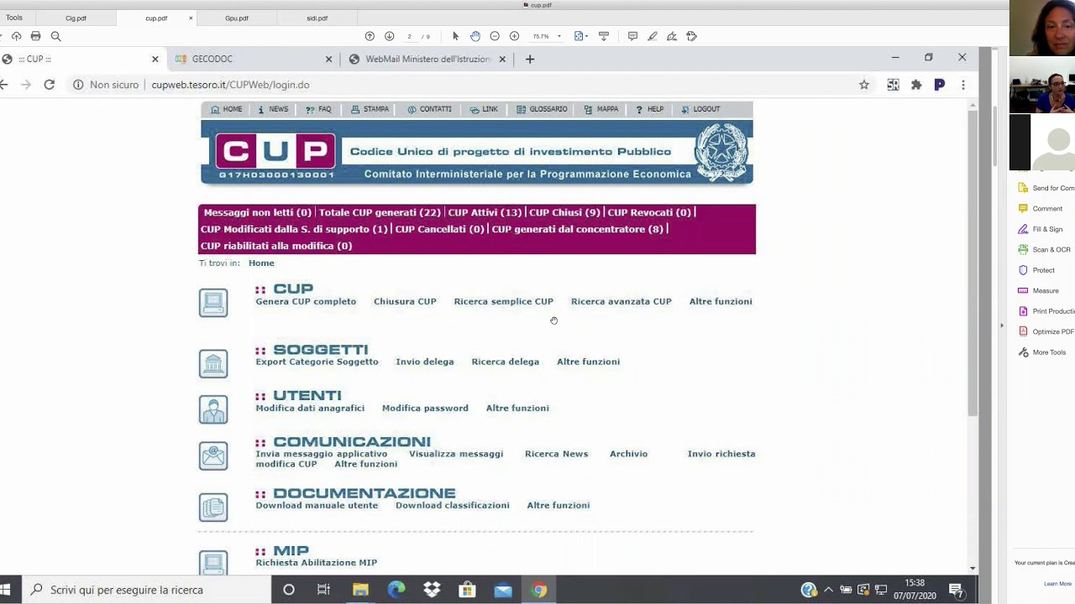Go to previous PDF page arrow
The width and height of the screenshot is (1075, 604).
tap(370, 36)
